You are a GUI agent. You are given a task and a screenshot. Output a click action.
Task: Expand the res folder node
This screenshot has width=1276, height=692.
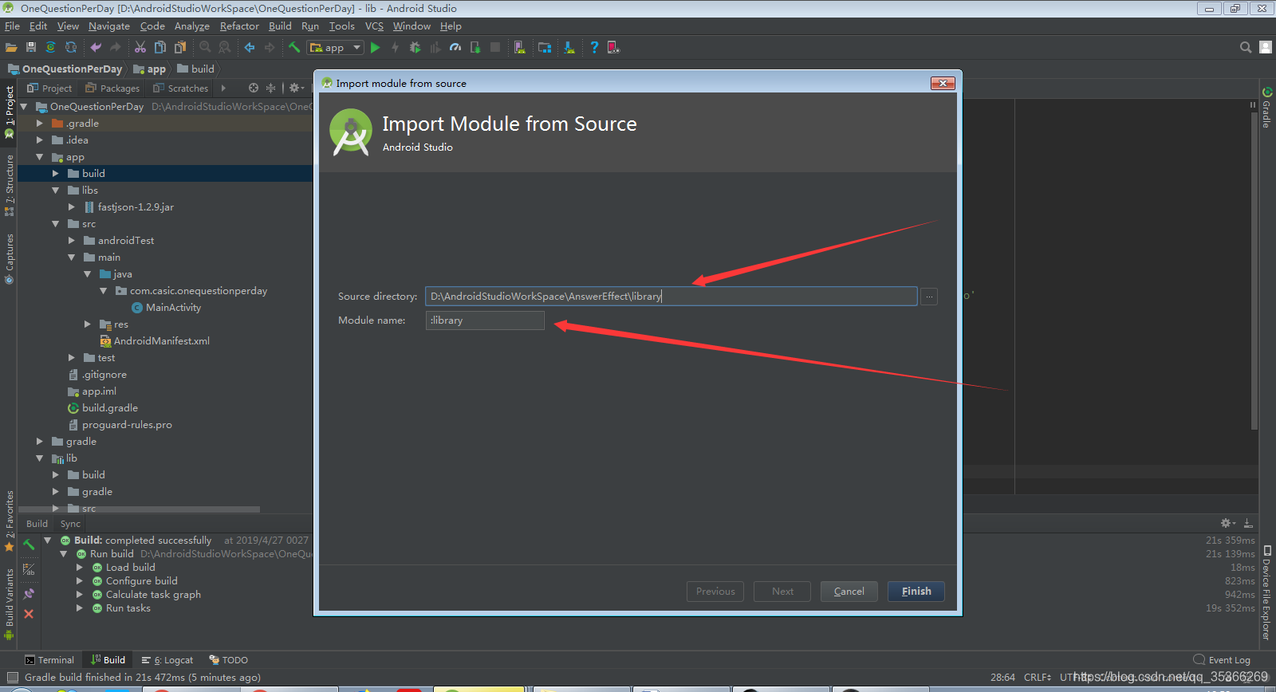pos(87,324)
